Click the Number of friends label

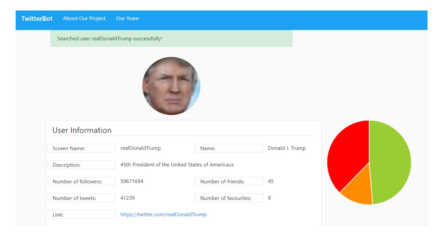(229, 181)
